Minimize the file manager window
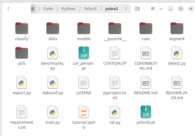195x136 pixels. 171,9
